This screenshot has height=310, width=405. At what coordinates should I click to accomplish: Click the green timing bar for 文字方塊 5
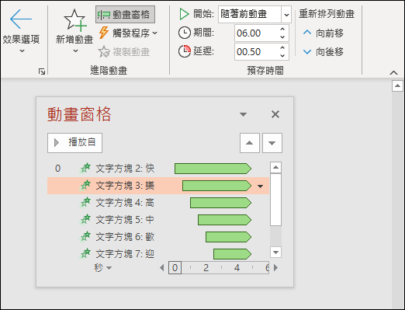coord(224,220)
